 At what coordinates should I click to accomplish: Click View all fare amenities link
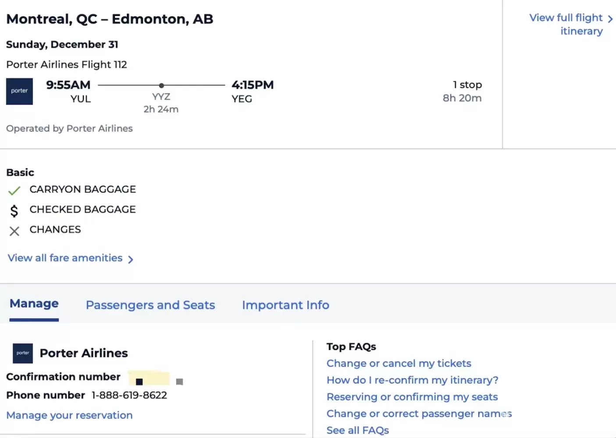tap(65, 258)
